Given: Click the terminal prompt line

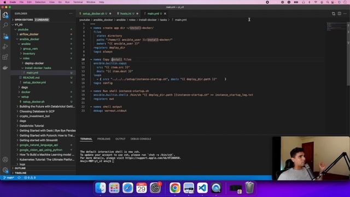Looking at the screenshot, I should click(97, 161).
